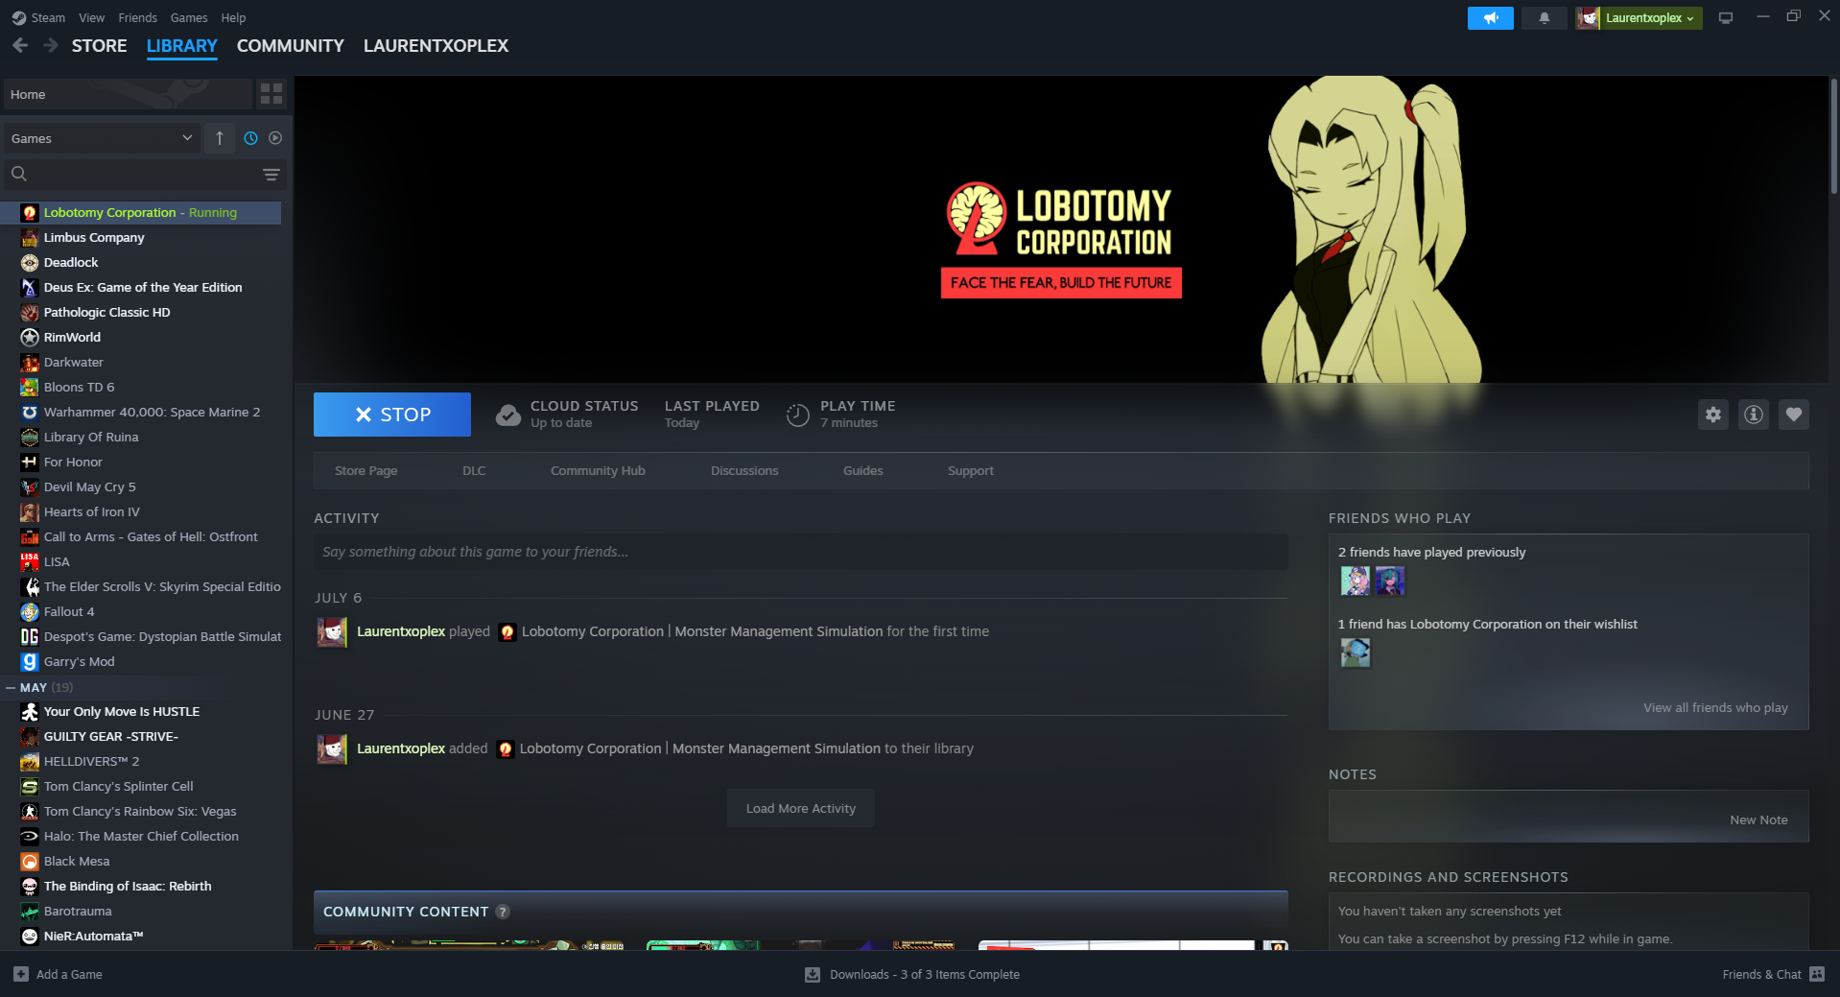
Task: Create a New Note
Action: [x=1758, y=820]
